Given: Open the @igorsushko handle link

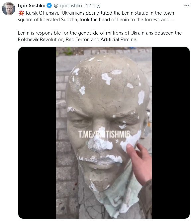Looking at the screenshot, I should (x=68, y=6).
